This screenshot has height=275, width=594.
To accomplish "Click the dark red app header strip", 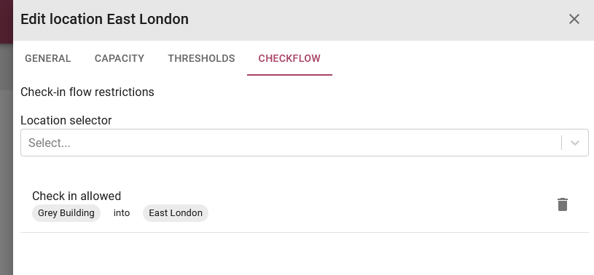I will tap(7, 22).
